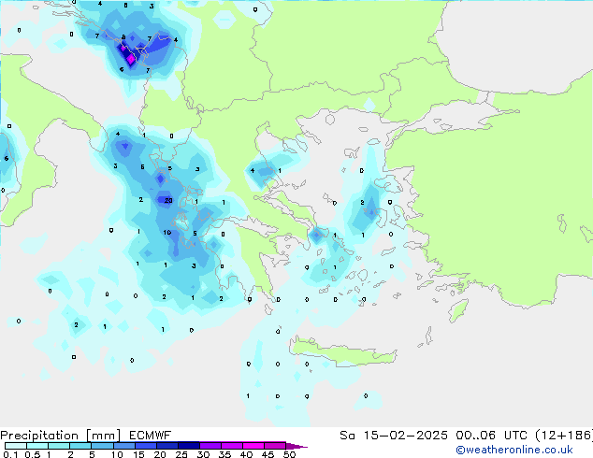
Task: Select the 1 to 2 legend swatch
Action: tap(59, 446)
